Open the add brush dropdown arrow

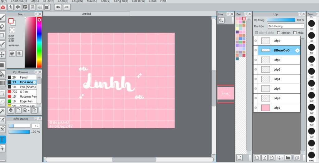click(x=28, y=110)
